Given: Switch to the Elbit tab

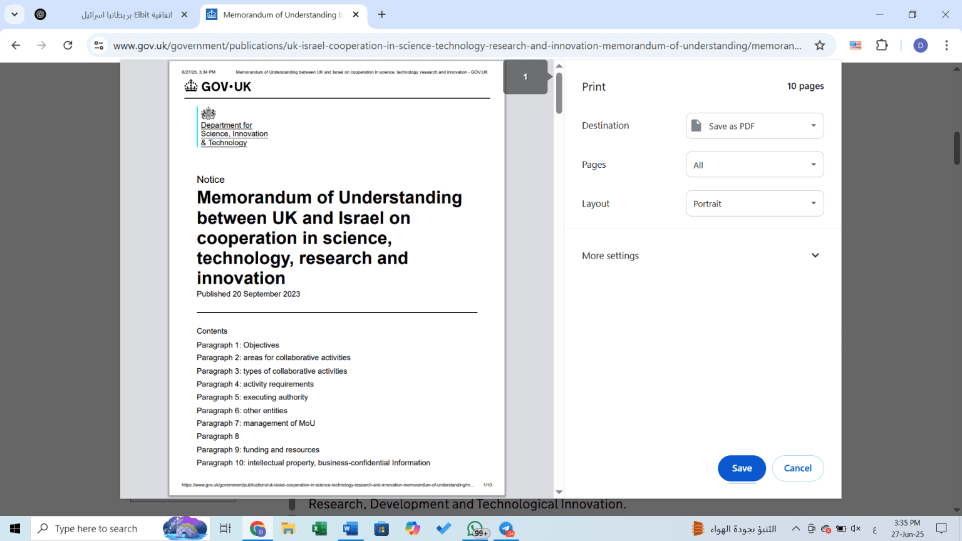Looking at the screenshot, I should (x=125, y=14).
